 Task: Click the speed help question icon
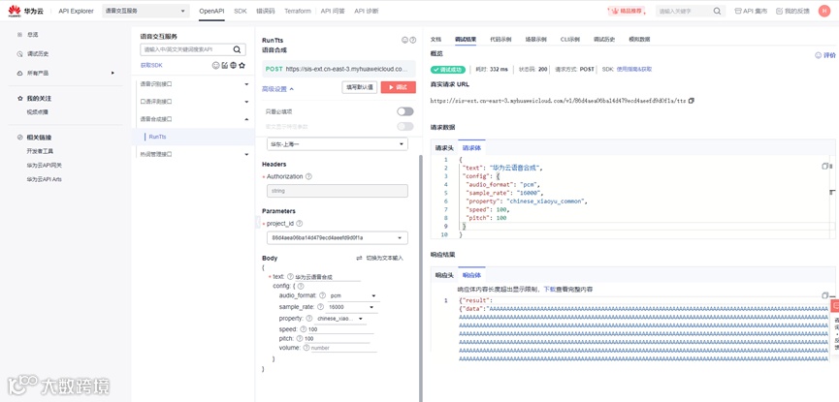click(x=304, y=329)
